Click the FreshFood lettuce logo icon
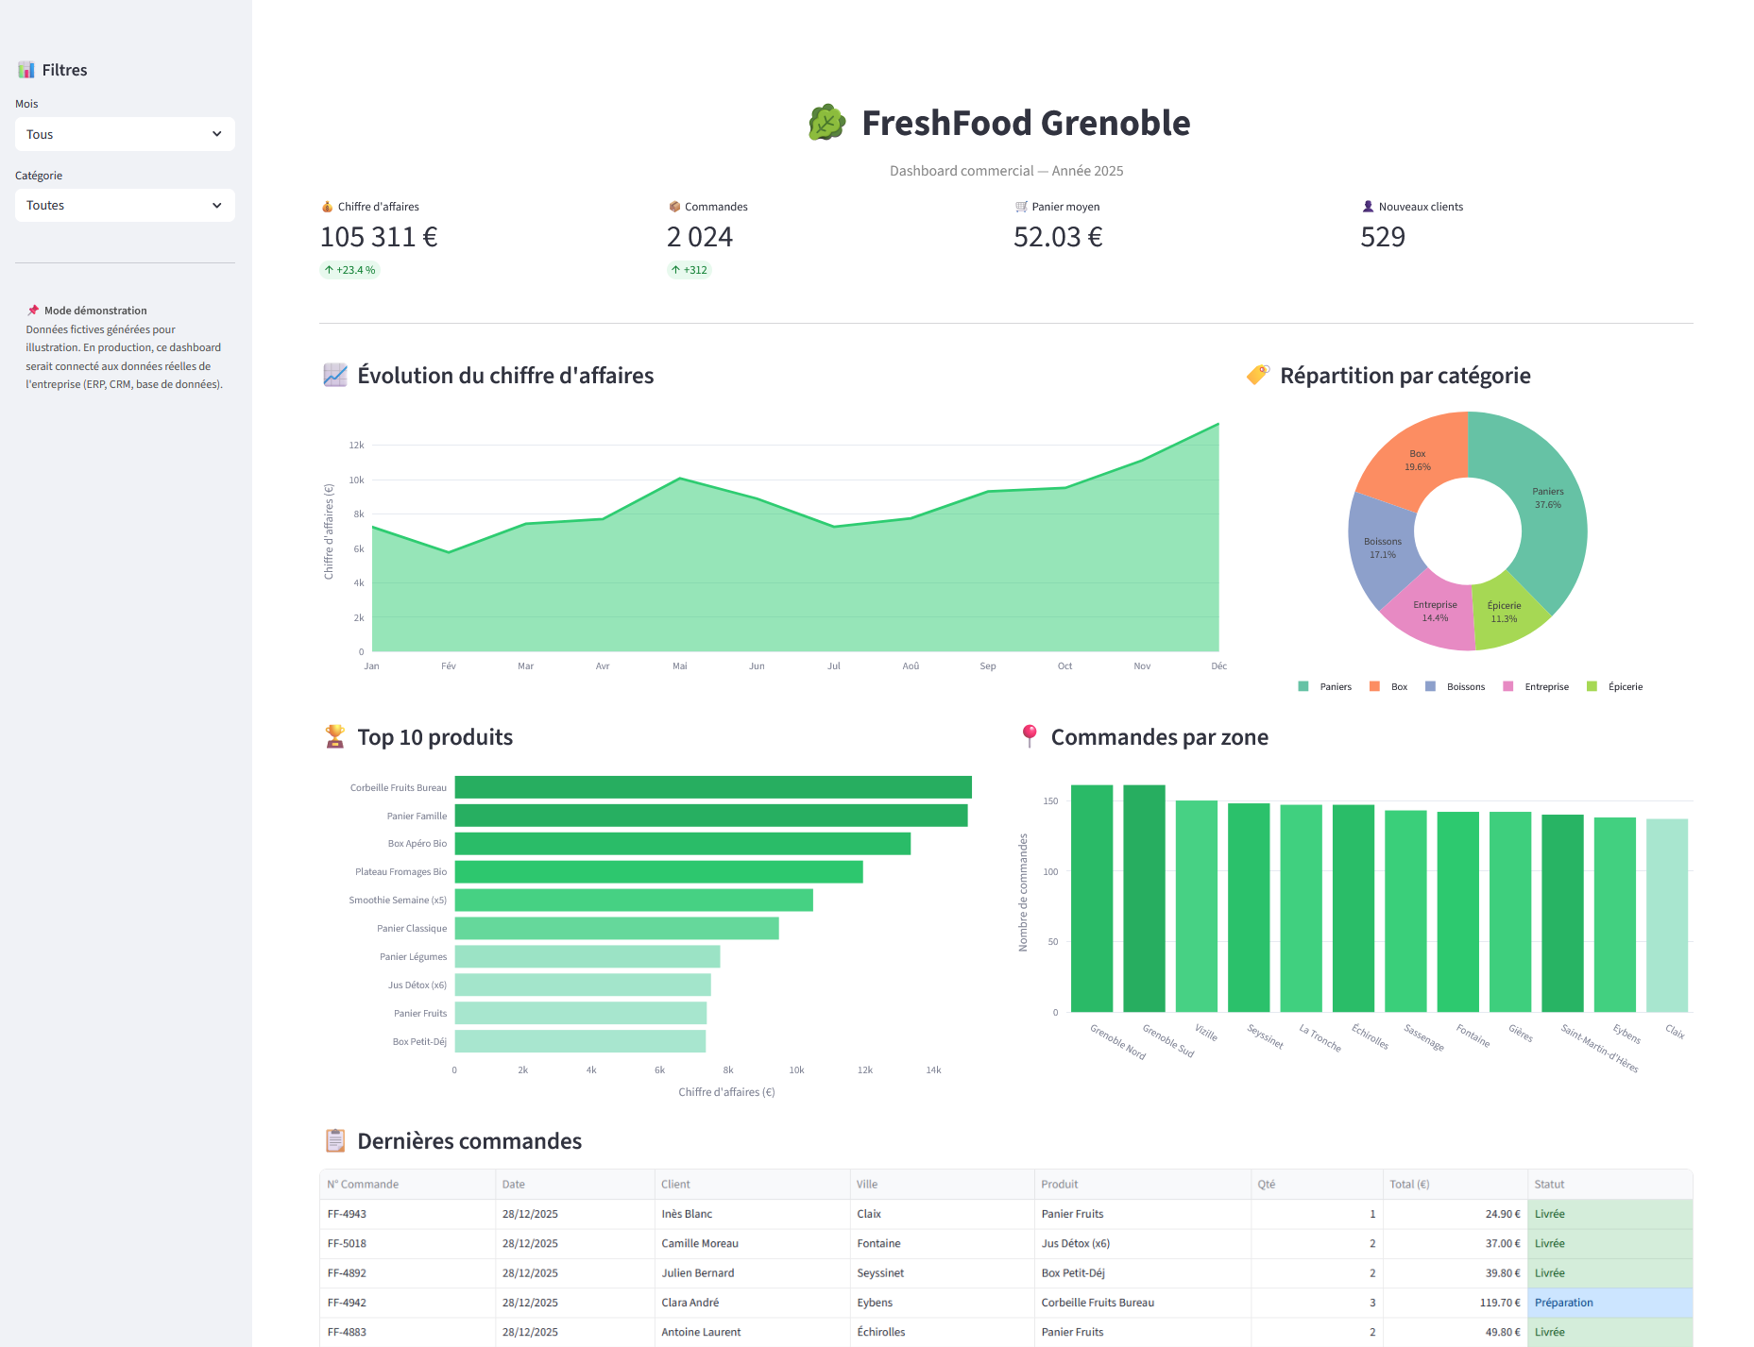The height and width of the screenshot is (1347, 1754). [826, 122]
